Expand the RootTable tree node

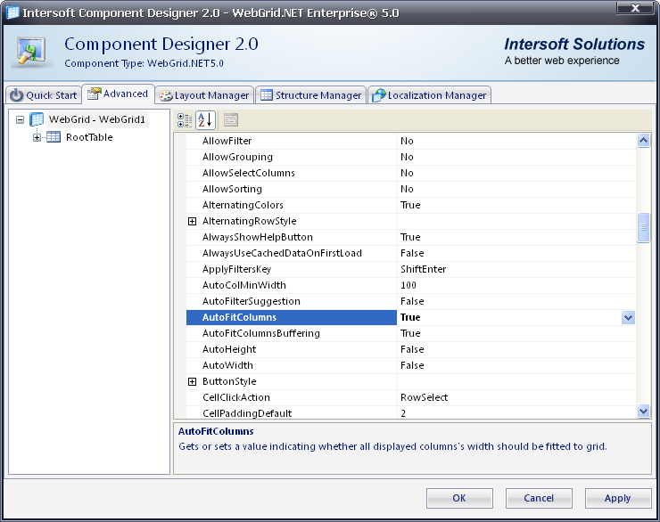(37, 137)
